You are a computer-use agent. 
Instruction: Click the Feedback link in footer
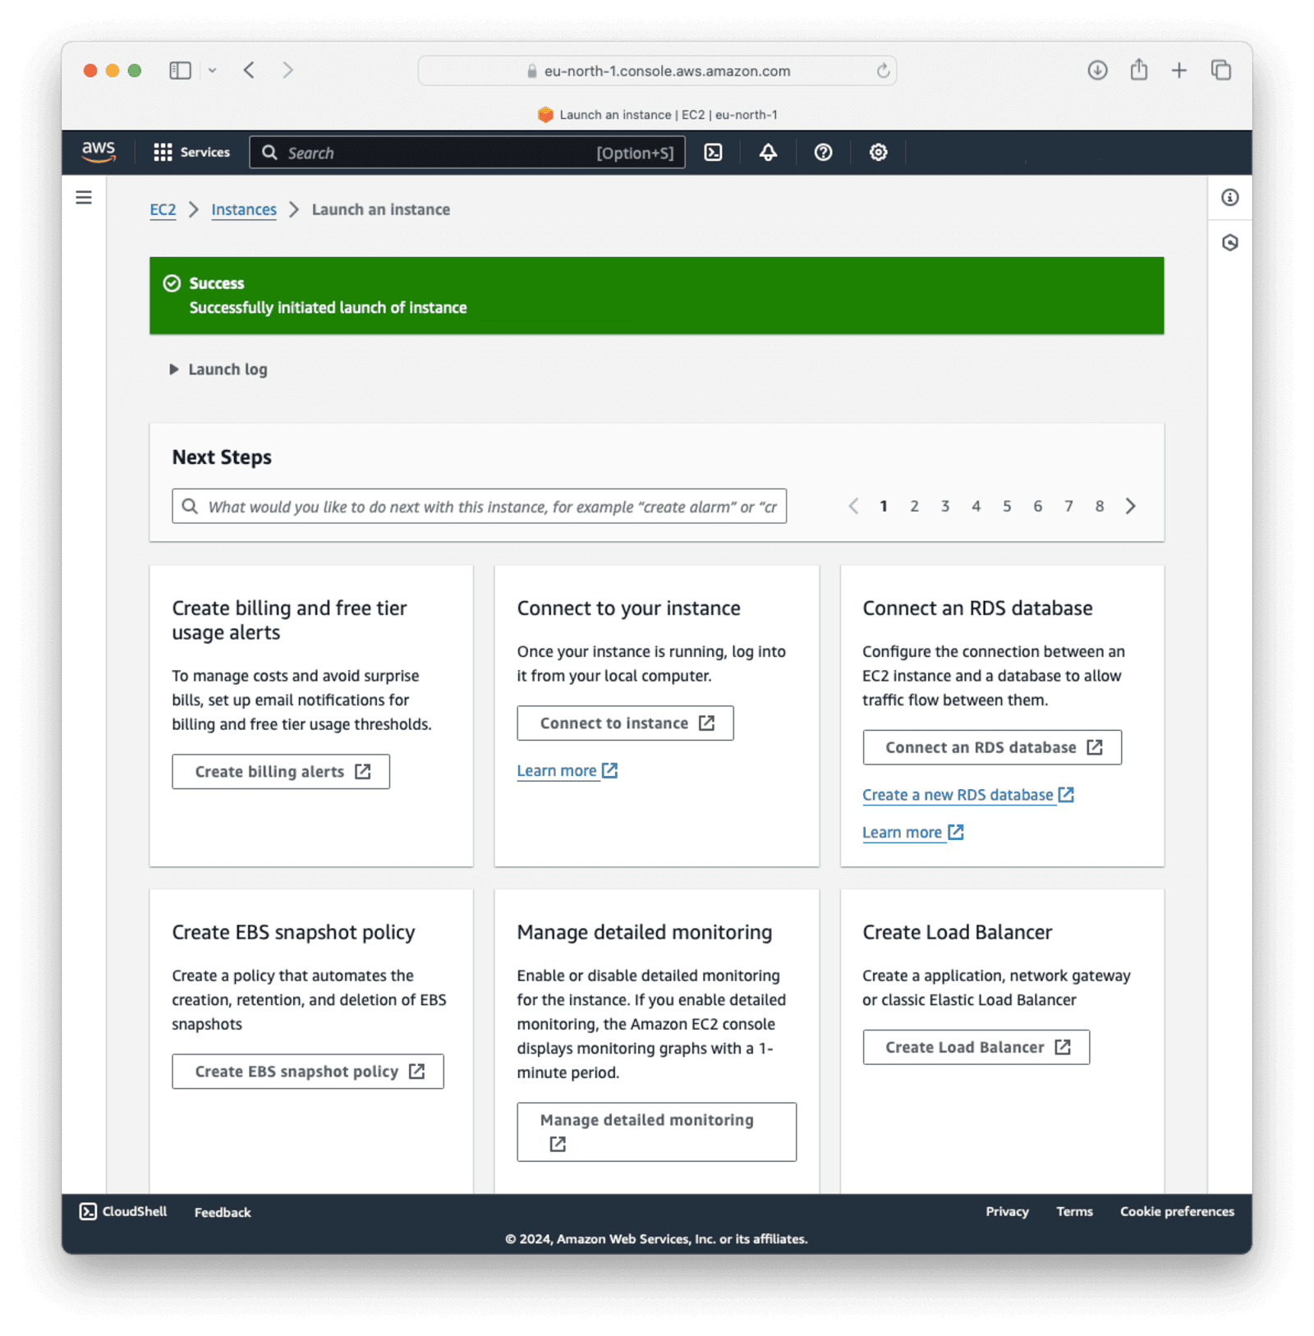point(223,1212)
